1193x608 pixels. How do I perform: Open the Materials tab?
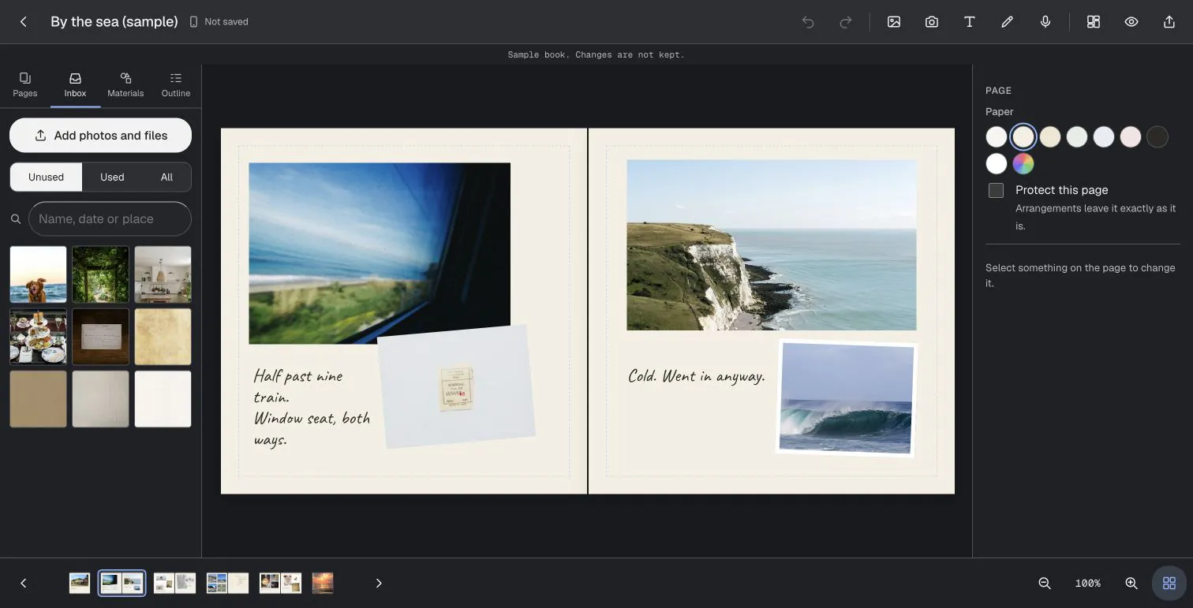coord(125,85)
